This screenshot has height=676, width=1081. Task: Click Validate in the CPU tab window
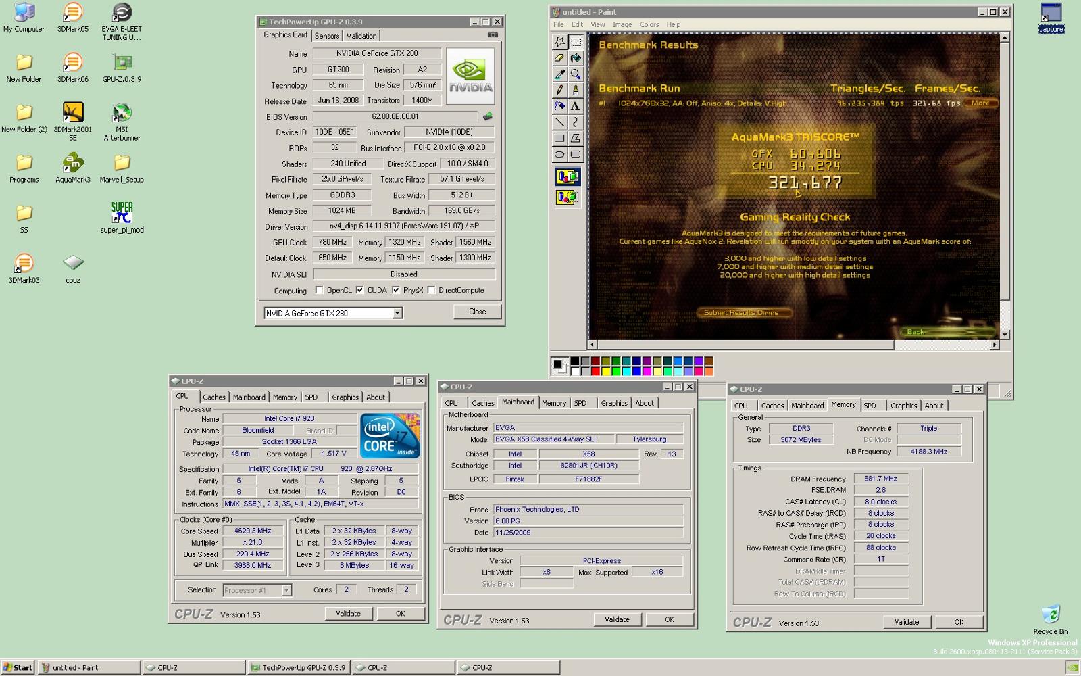click(348, 614)
